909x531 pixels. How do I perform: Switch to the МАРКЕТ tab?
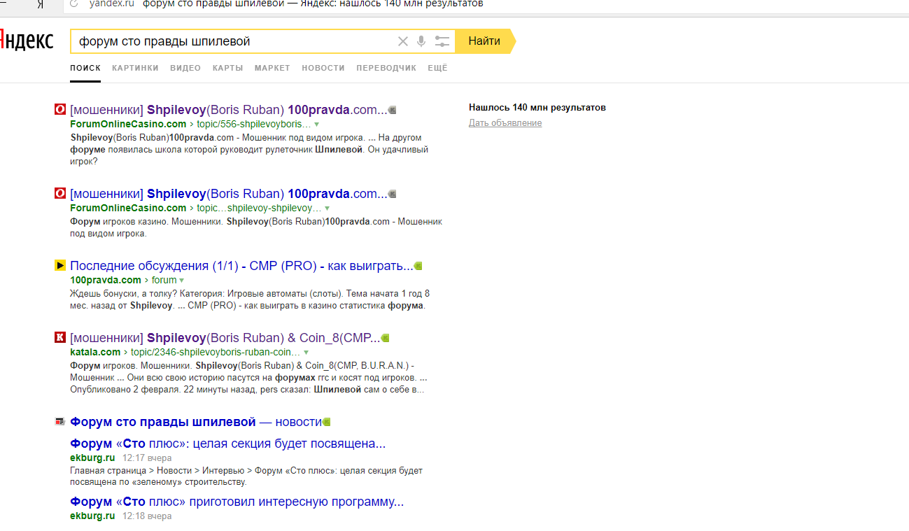(x=272, y=68)
